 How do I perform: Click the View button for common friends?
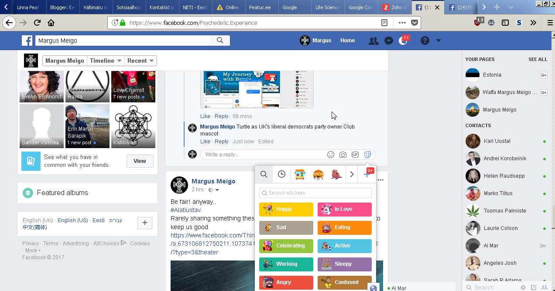pyautogui.click(x=140, y=161)
